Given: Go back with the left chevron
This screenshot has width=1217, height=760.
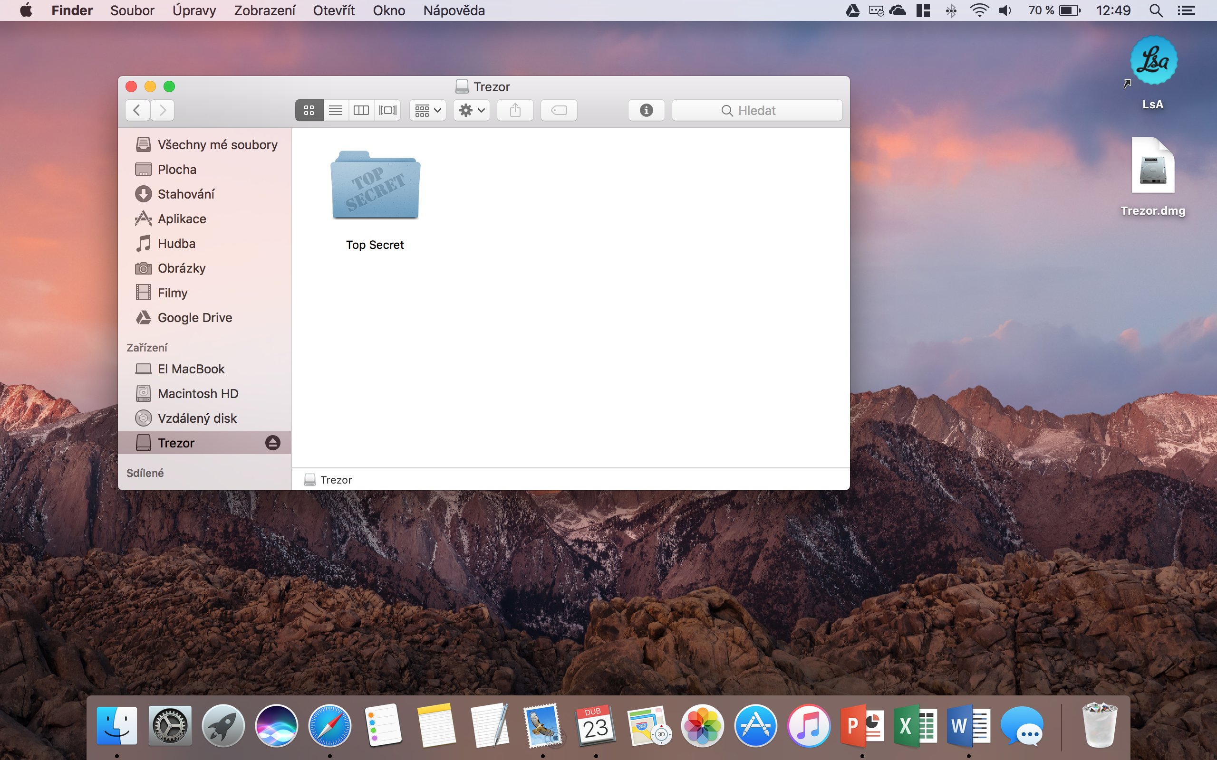Looking at the screenshot, I should (x=137, y=110).
